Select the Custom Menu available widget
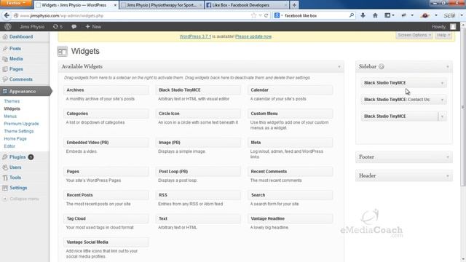466x262 pixels. (x=290, y=114)
